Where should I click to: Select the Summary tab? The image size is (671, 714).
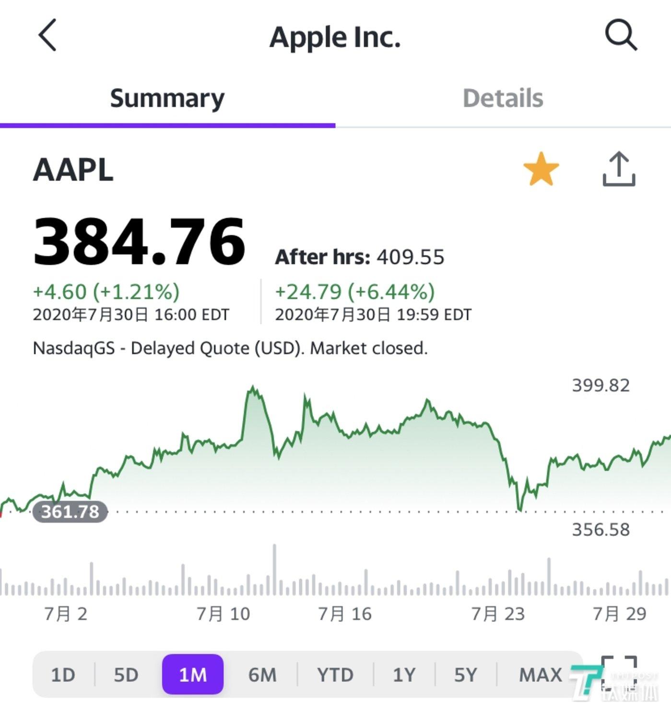(167, 99)
